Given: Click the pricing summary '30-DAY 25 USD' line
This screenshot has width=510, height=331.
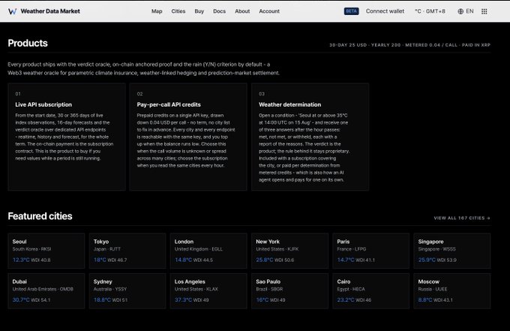Looking at the screenshot, I should [x=409, y=45].
